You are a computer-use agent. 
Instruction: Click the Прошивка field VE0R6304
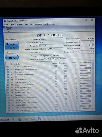(x=51, y=39)
